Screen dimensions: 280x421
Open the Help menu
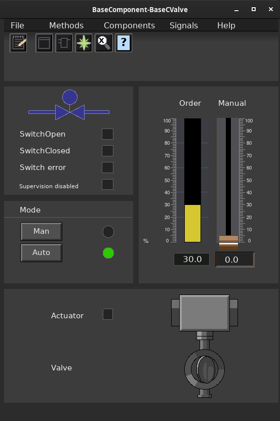[226, 25]
